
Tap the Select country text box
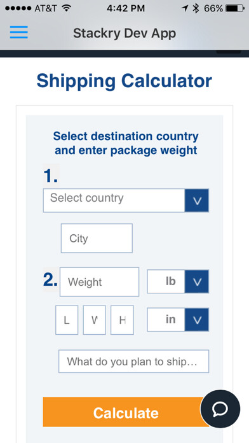[114, 200]
